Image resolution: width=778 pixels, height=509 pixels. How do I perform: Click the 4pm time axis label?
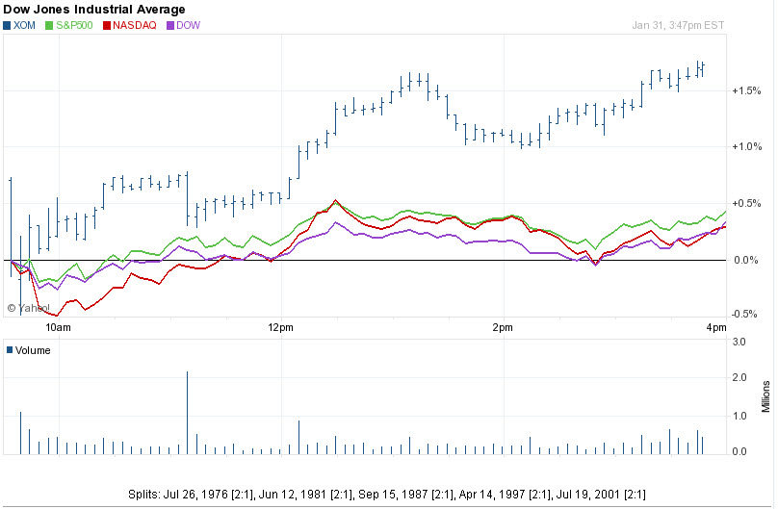coord(716,327)
